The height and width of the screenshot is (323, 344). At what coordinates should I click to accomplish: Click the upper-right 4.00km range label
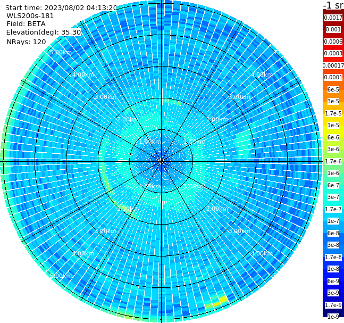[x=262, y=74]
